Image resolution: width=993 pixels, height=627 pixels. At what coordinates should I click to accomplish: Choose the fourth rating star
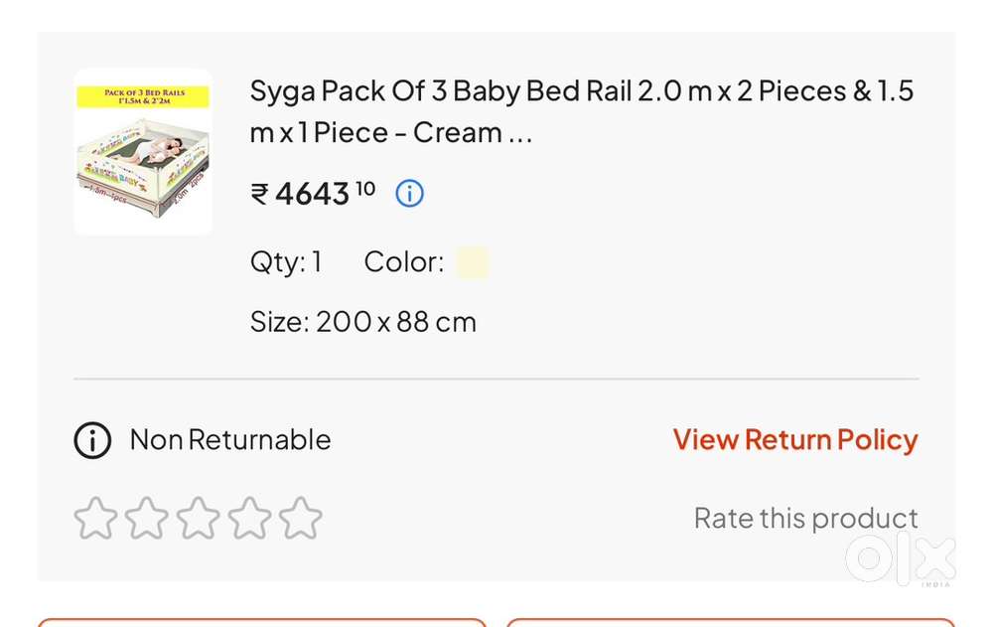click(249, 519)
